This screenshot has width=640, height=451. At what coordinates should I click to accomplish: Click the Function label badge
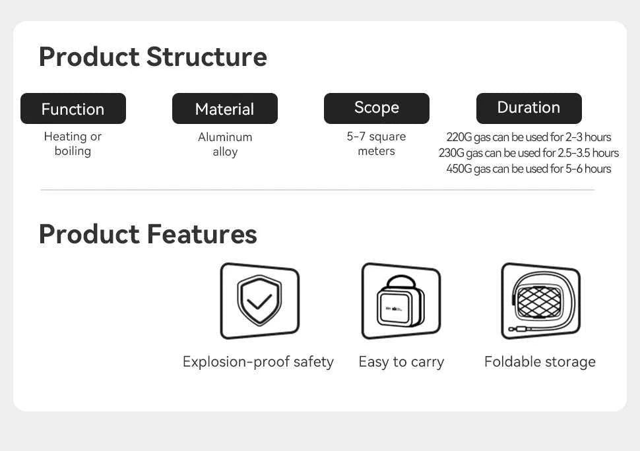[x=73, y=109]
